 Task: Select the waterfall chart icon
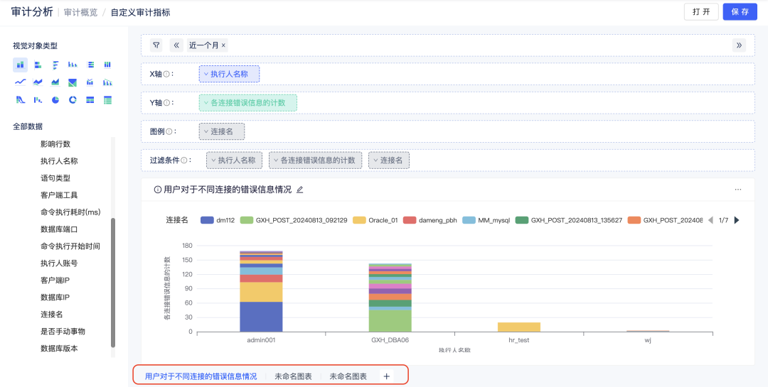[38, 100]
